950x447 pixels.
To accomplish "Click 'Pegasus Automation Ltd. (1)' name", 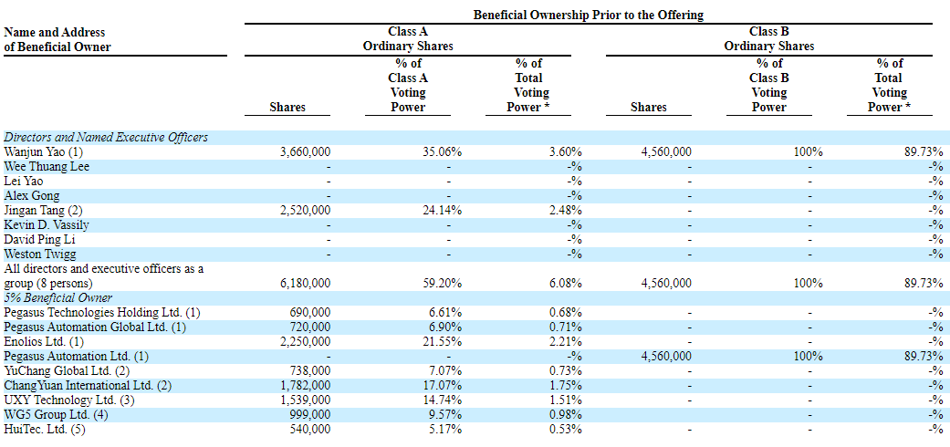I will click(76, 356).
